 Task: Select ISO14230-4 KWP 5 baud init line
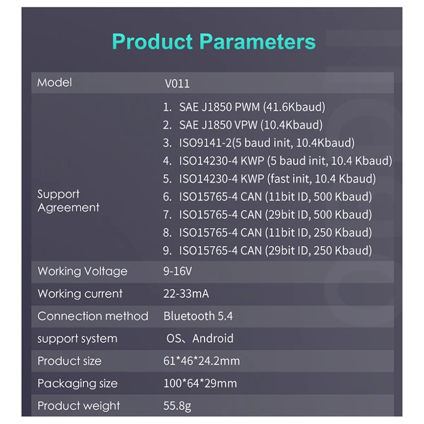pyautogui.click(x=277, y=161)
